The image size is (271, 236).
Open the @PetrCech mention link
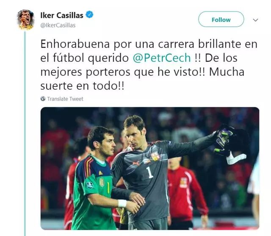(162, 58)
